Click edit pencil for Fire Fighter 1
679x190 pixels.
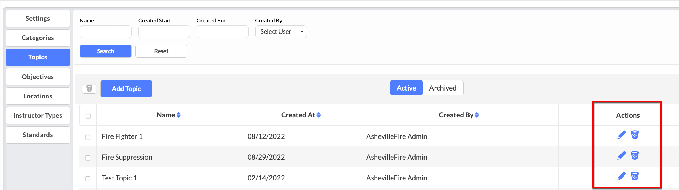622,135
